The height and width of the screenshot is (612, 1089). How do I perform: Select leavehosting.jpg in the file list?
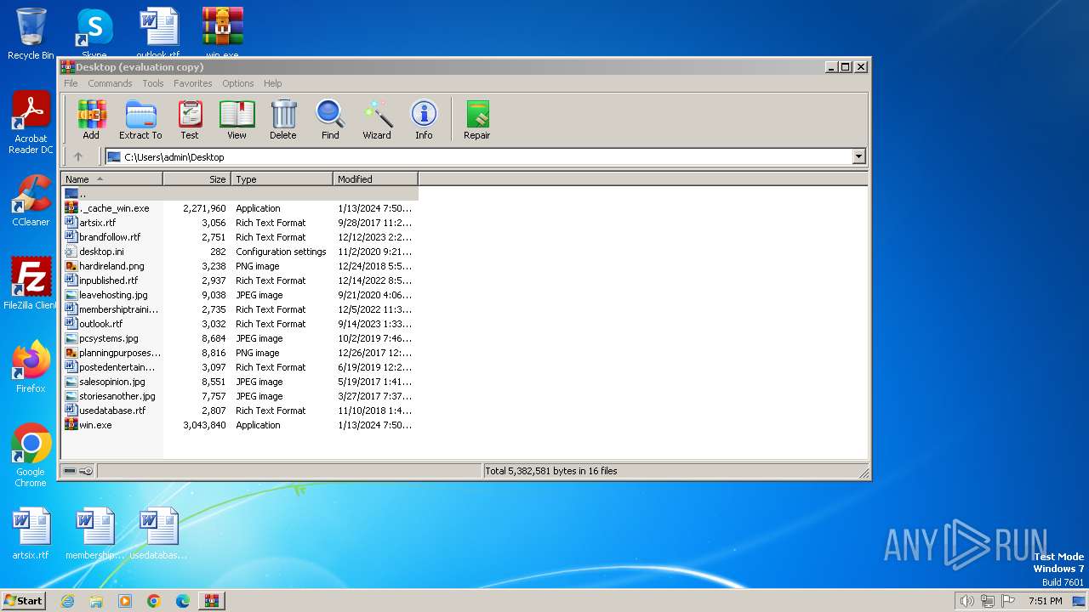pos(240,295)
